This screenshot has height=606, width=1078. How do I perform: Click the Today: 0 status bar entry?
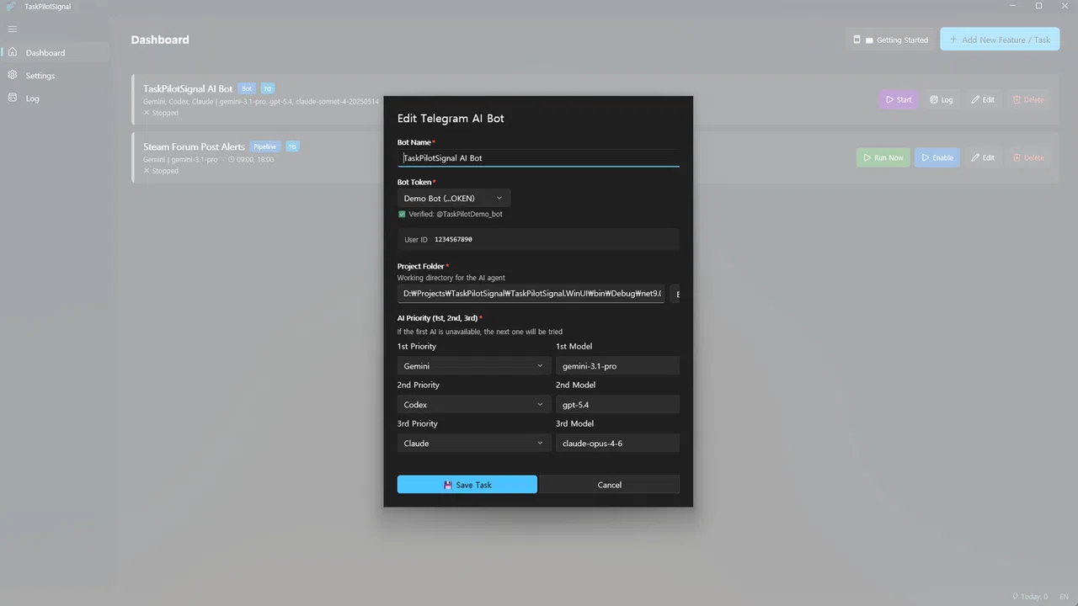[x=1029, y=597]
